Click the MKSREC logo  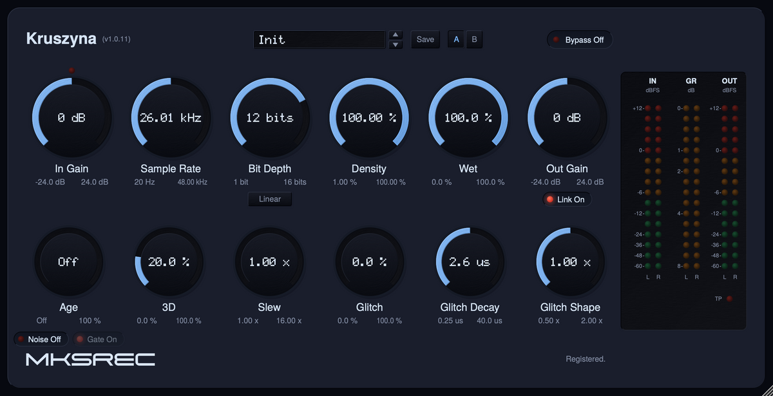(90, 359)
